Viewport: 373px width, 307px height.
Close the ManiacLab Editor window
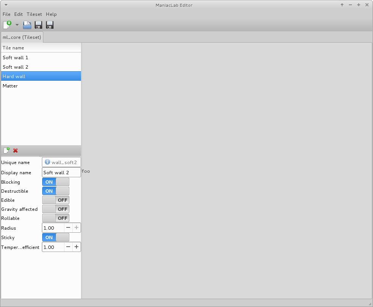coord(367,5)
